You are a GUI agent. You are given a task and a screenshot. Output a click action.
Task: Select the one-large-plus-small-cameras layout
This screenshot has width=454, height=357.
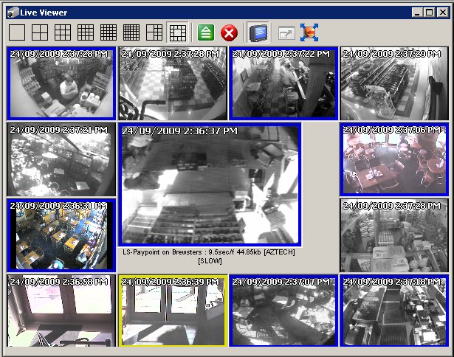tap(154, 32)
